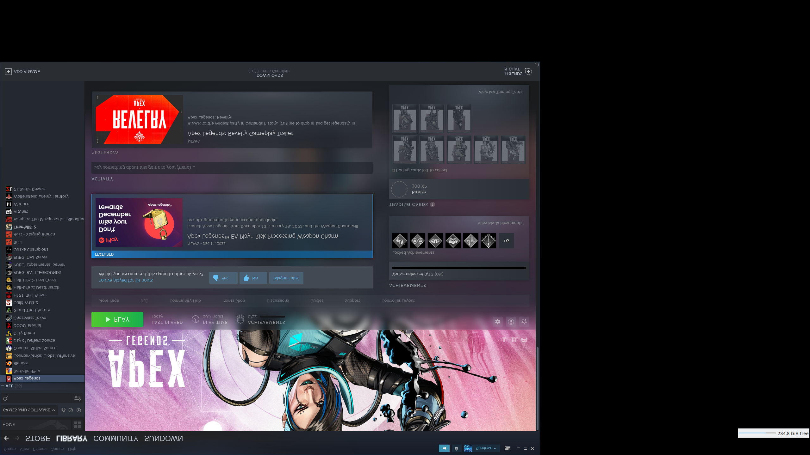The image size is (810, 455).
Task: Toggle sort by recent activity clock
Action: (71, 410)
